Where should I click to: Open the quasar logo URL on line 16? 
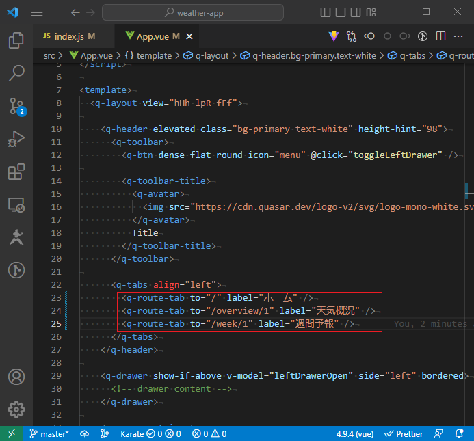[x=334, y=207]
